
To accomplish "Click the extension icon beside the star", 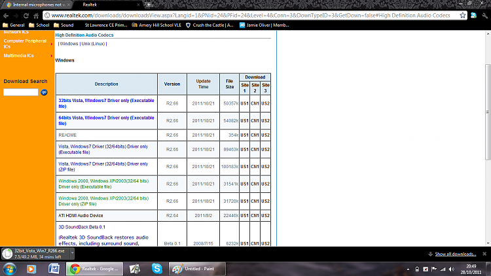I will pyautogui.click(x=473, y=15).
